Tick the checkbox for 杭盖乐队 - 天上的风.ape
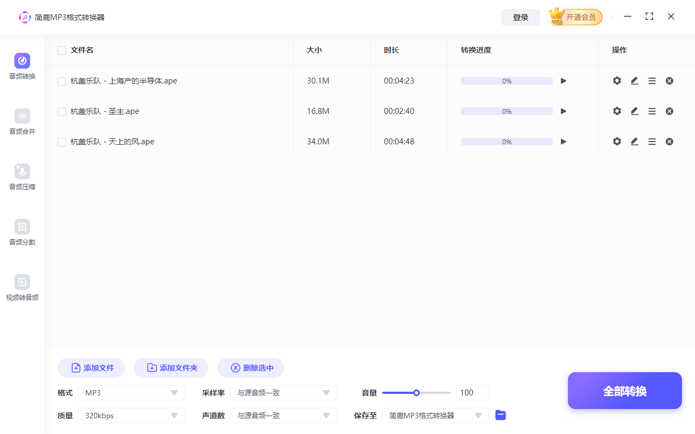This screenshot has width=695, height=434. 61,142
